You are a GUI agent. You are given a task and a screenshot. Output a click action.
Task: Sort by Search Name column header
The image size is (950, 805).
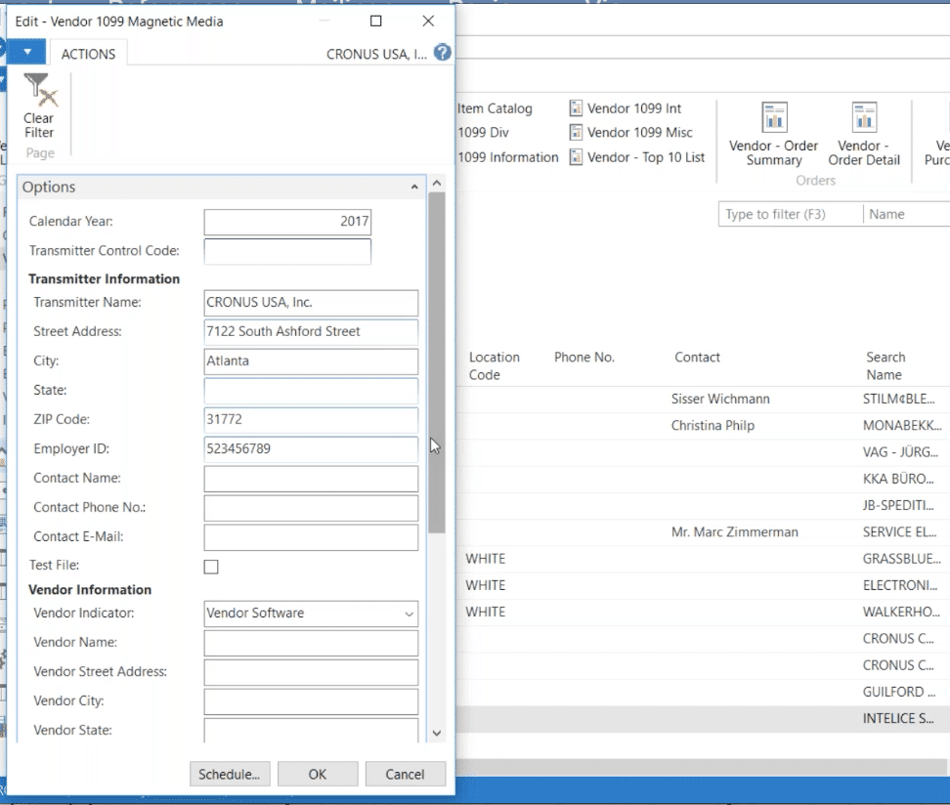(885, 365)
